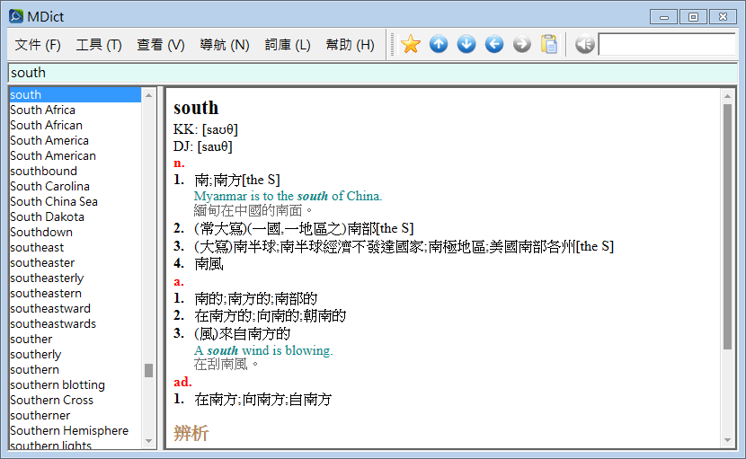
Task: Click the definition '南風'
Action: [x=209, y=264]
